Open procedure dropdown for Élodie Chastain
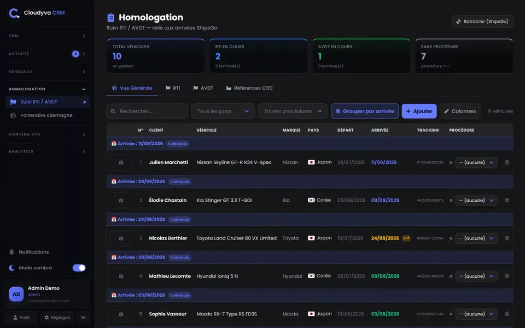 tap(476, 200)
